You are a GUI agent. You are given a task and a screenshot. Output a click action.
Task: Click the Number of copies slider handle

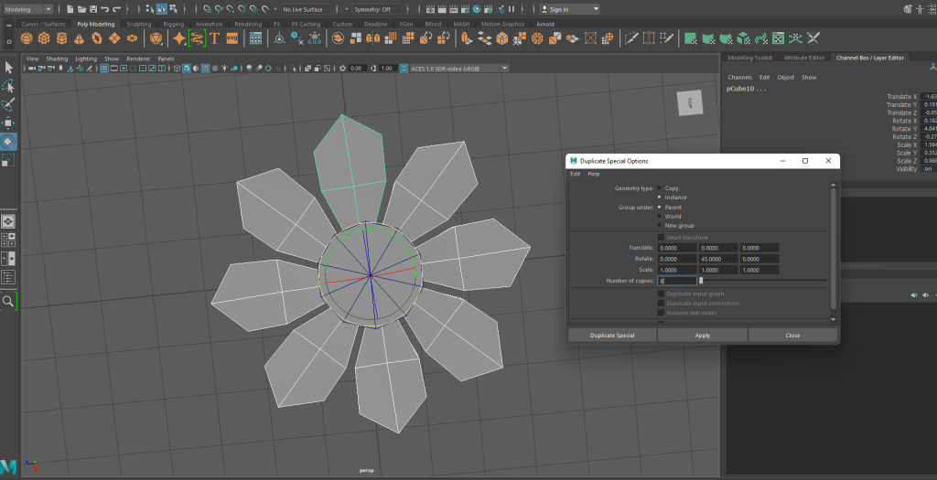pos(701,281)
